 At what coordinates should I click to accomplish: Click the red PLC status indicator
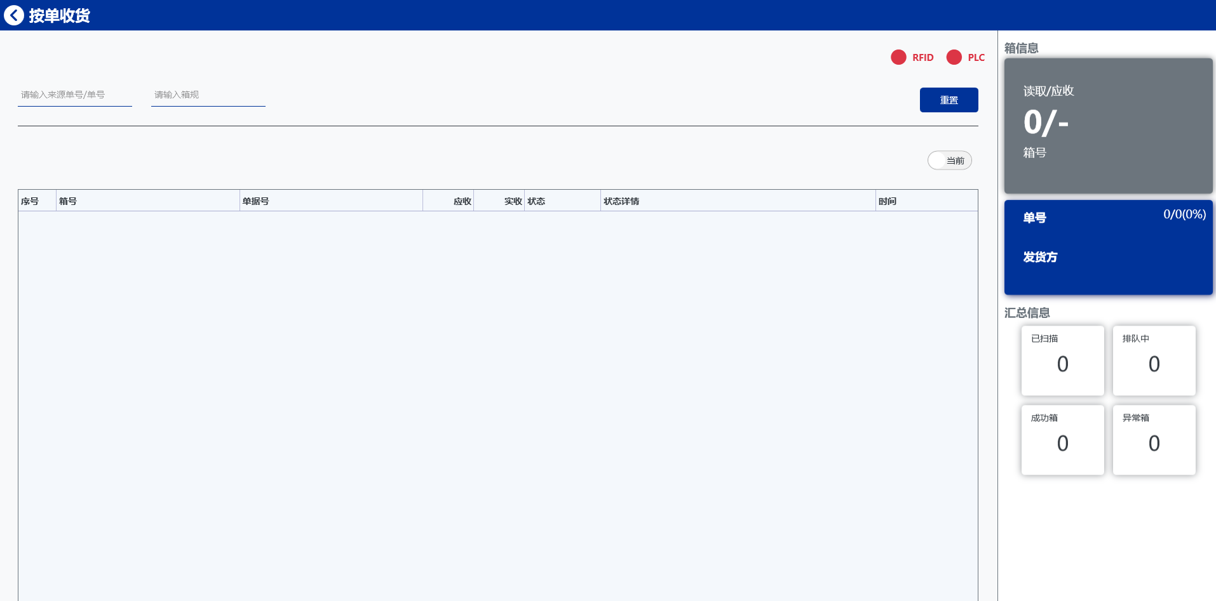tap(954, 57)
